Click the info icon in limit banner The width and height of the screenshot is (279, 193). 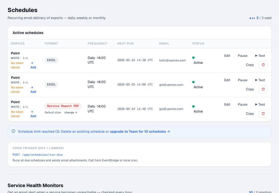tap(13, 131)
